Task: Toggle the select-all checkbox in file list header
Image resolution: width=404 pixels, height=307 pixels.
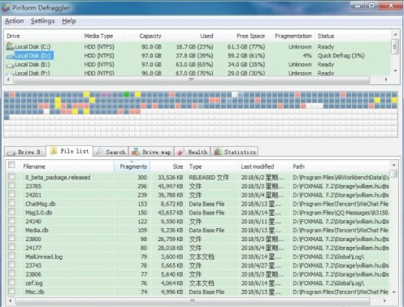Action: [x=11, y=165]
